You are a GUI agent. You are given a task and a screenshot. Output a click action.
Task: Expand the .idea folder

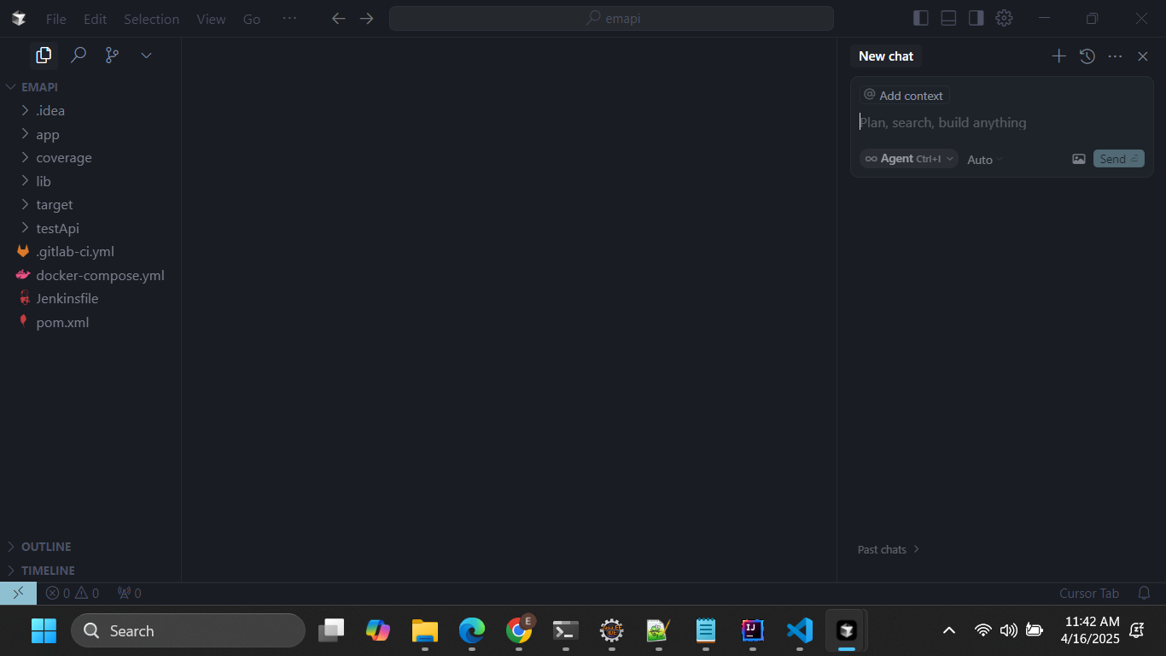point(90,111)
